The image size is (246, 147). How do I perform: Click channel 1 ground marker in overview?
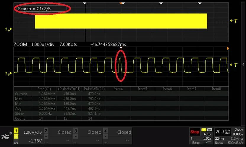click(x=8, y=29)
